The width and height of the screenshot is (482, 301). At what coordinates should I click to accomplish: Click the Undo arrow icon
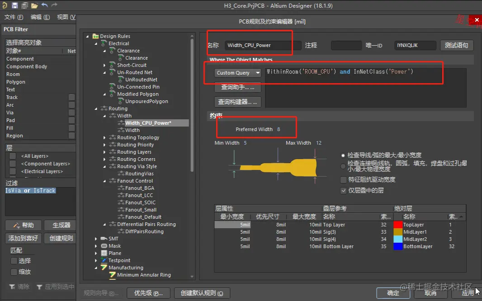(45, 5)
